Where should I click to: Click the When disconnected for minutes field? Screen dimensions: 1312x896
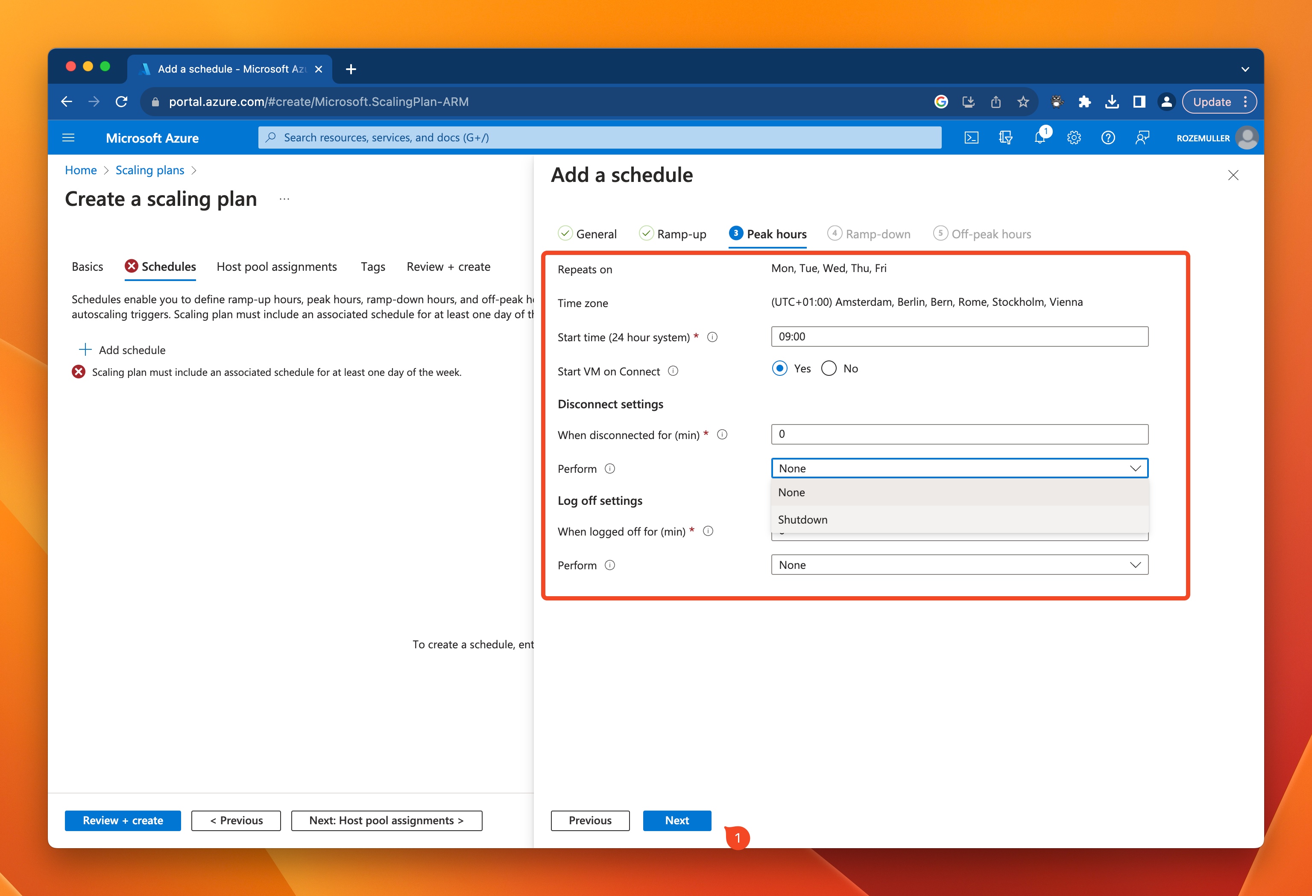coord(959,434)
